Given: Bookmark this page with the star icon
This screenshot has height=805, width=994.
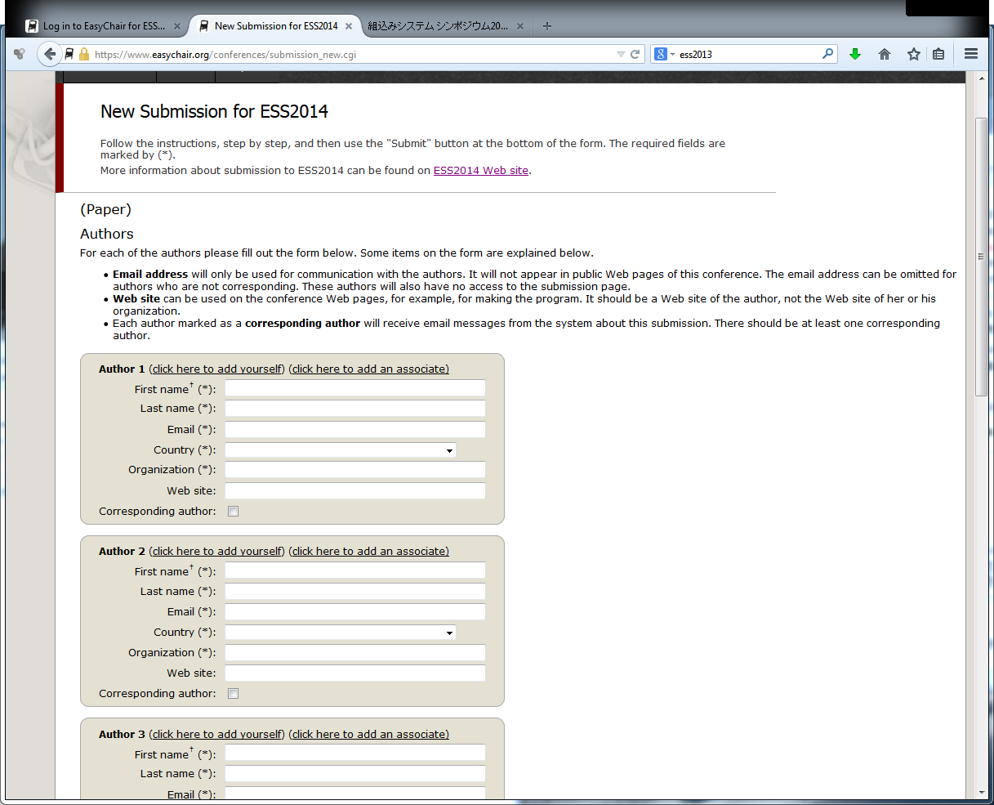Looking at the screenshot, I should [914, 54].
